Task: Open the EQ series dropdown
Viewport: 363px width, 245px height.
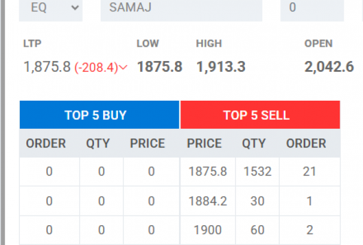Action: tap(50, 8)
